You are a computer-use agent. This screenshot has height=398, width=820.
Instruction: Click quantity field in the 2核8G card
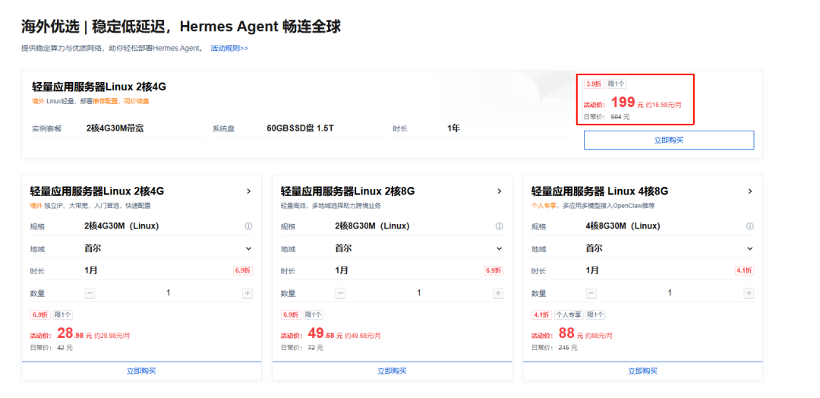coord(419,293)
